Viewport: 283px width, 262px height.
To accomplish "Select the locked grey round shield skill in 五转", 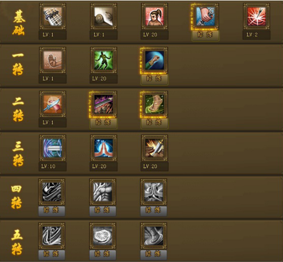I will point(103,236).
